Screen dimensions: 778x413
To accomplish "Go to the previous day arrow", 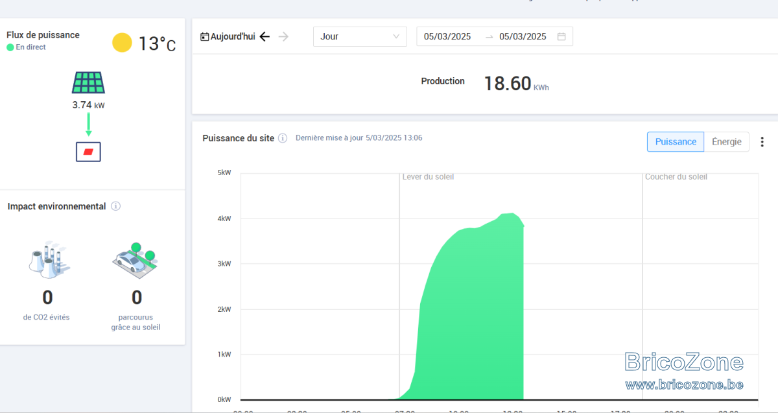I will coord(265,36).
